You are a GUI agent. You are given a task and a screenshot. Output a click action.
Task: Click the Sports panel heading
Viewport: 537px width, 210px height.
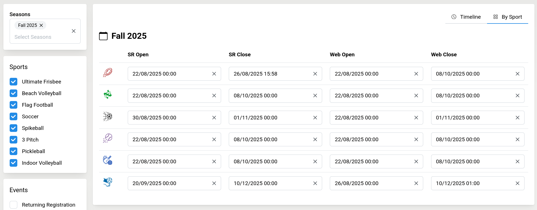coord(18,67)
